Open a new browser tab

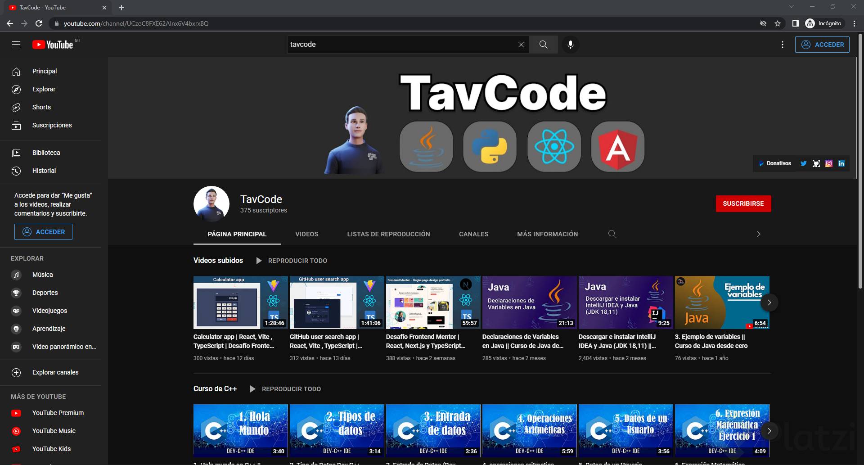(x=121, y=8)
